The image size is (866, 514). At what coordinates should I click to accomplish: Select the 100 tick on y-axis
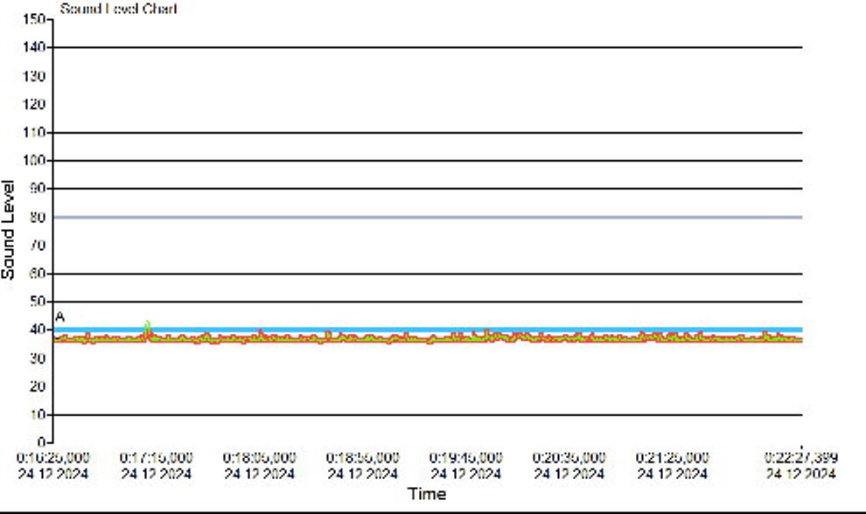[37, 161]
